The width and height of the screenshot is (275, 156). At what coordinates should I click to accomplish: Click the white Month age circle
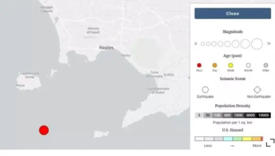click(x=248, y=65)
